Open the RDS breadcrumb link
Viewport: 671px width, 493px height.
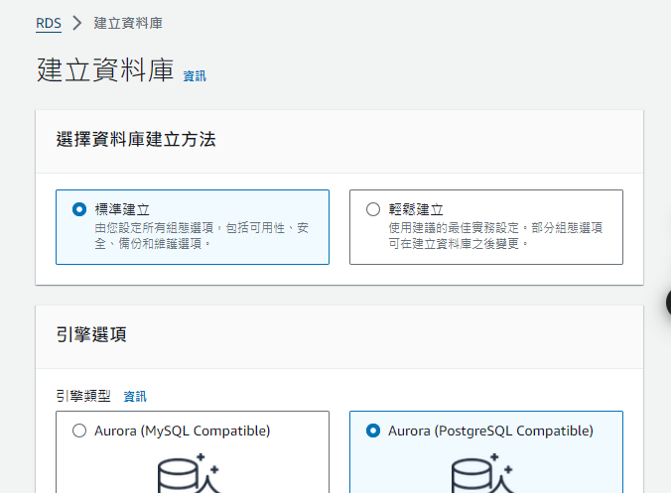[x=49, y=23]
